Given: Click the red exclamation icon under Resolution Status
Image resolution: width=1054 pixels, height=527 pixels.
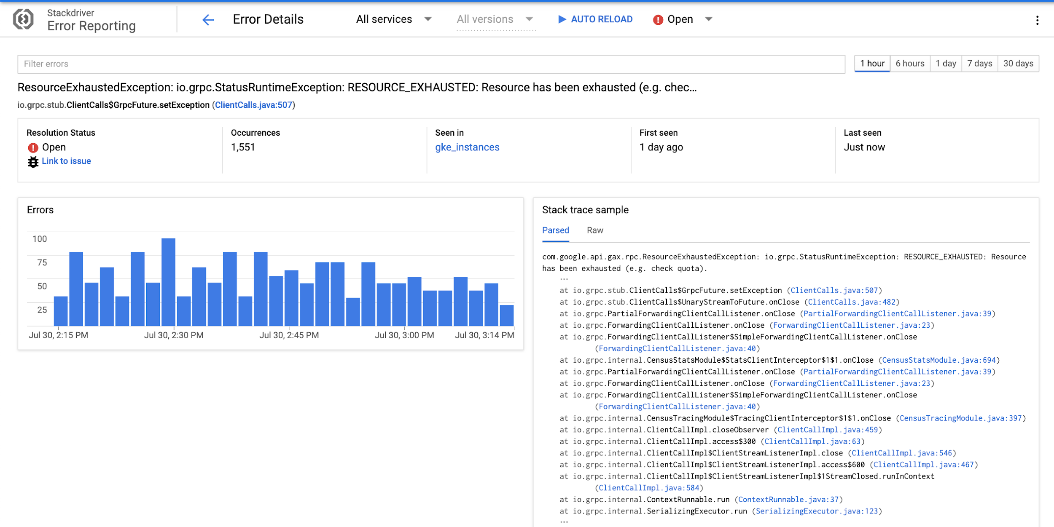Looking at the screenshot, I should (x=33, y=147).
